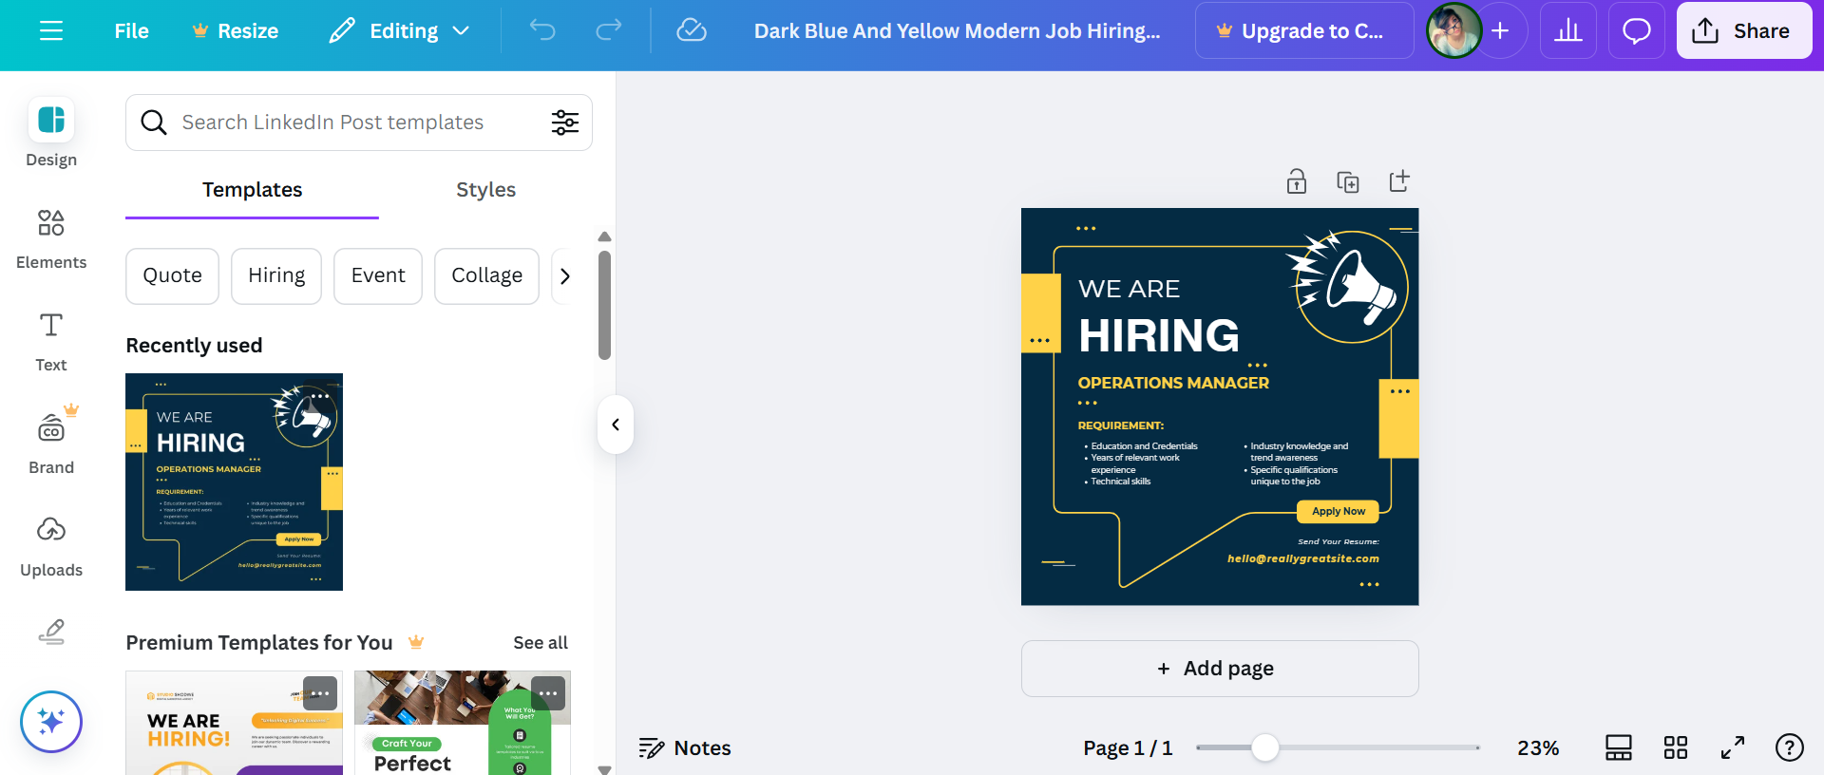
Task: Select the Event category chip
Action: (x=378, y=275)
